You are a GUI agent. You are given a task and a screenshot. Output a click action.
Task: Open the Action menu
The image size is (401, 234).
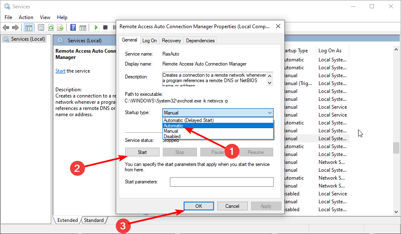pyautogui.click(x=26, y=17)
